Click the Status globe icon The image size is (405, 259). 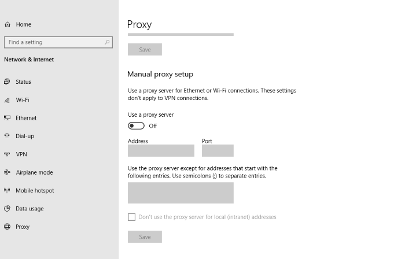point(8,82)
